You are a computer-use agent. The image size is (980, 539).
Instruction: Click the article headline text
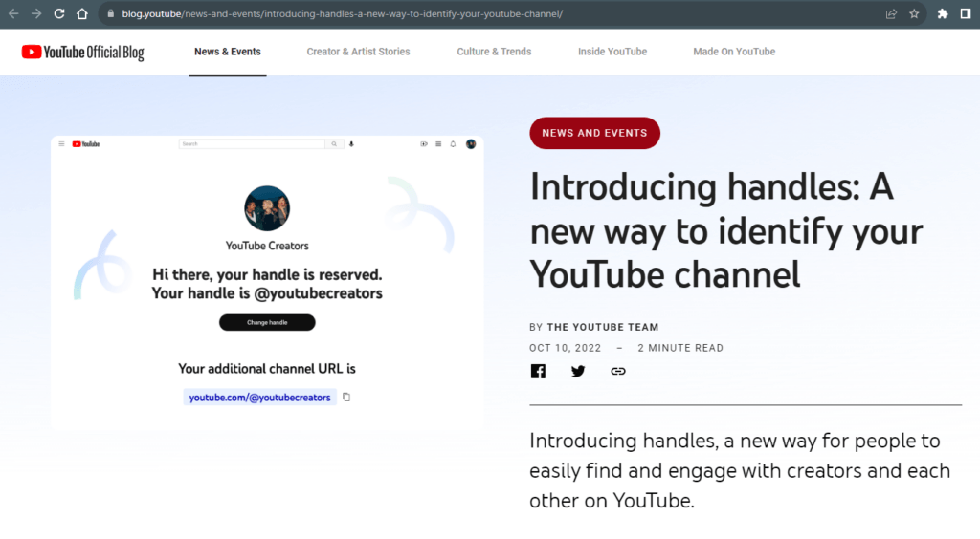click(726, 231)
